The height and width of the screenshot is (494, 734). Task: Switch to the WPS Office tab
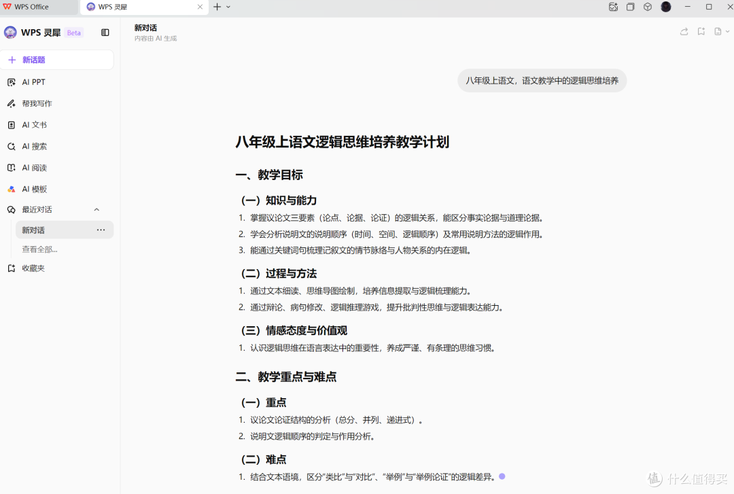tap(39, 7)
